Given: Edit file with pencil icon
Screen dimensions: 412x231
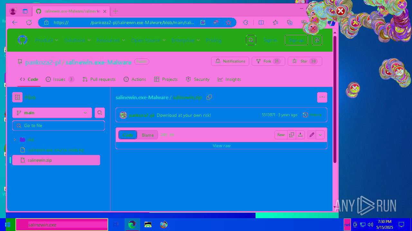Looking at the screenshot, I should coord(312,135).
